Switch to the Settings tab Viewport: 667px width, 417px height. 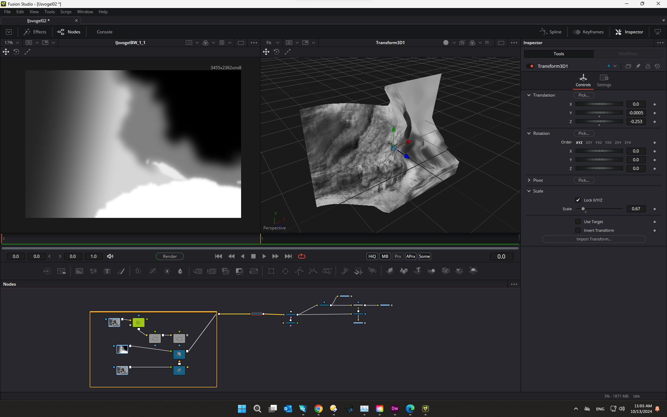pyautogui.click(x=604, y=80)
